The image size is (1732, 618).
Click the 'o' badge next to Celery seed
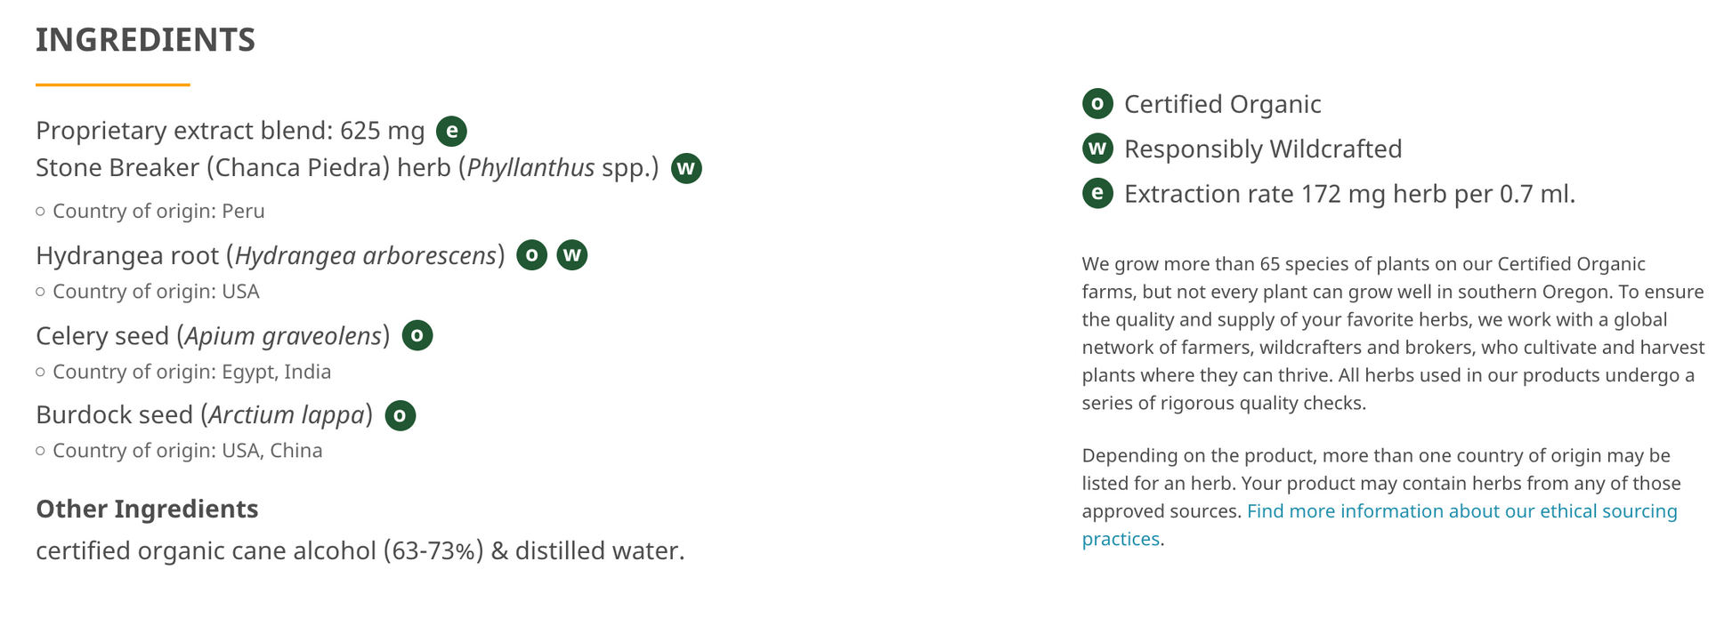coord(417,336)
